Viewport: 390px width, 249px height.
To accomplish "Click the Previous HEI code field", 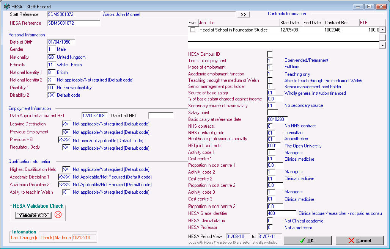I will click(x=64, y=139).
